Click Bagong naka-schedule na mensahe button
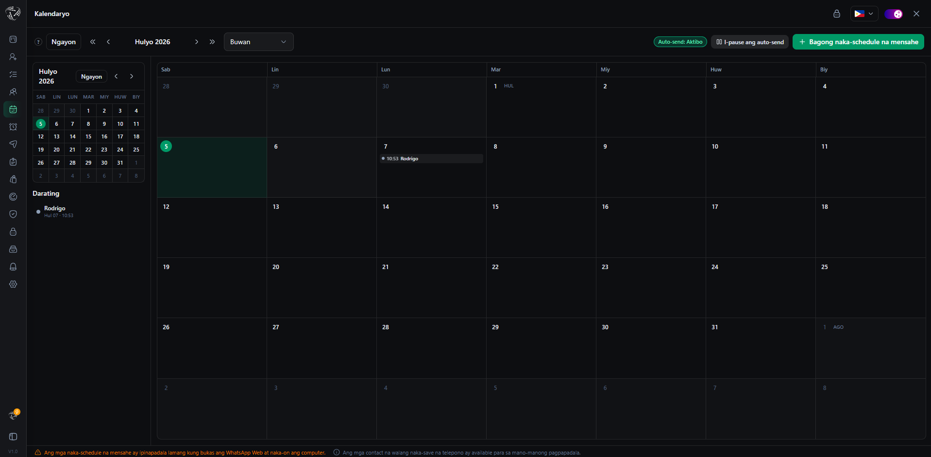Image resolution: width=931 pixels, height=457 pixels. coord(858,42)
